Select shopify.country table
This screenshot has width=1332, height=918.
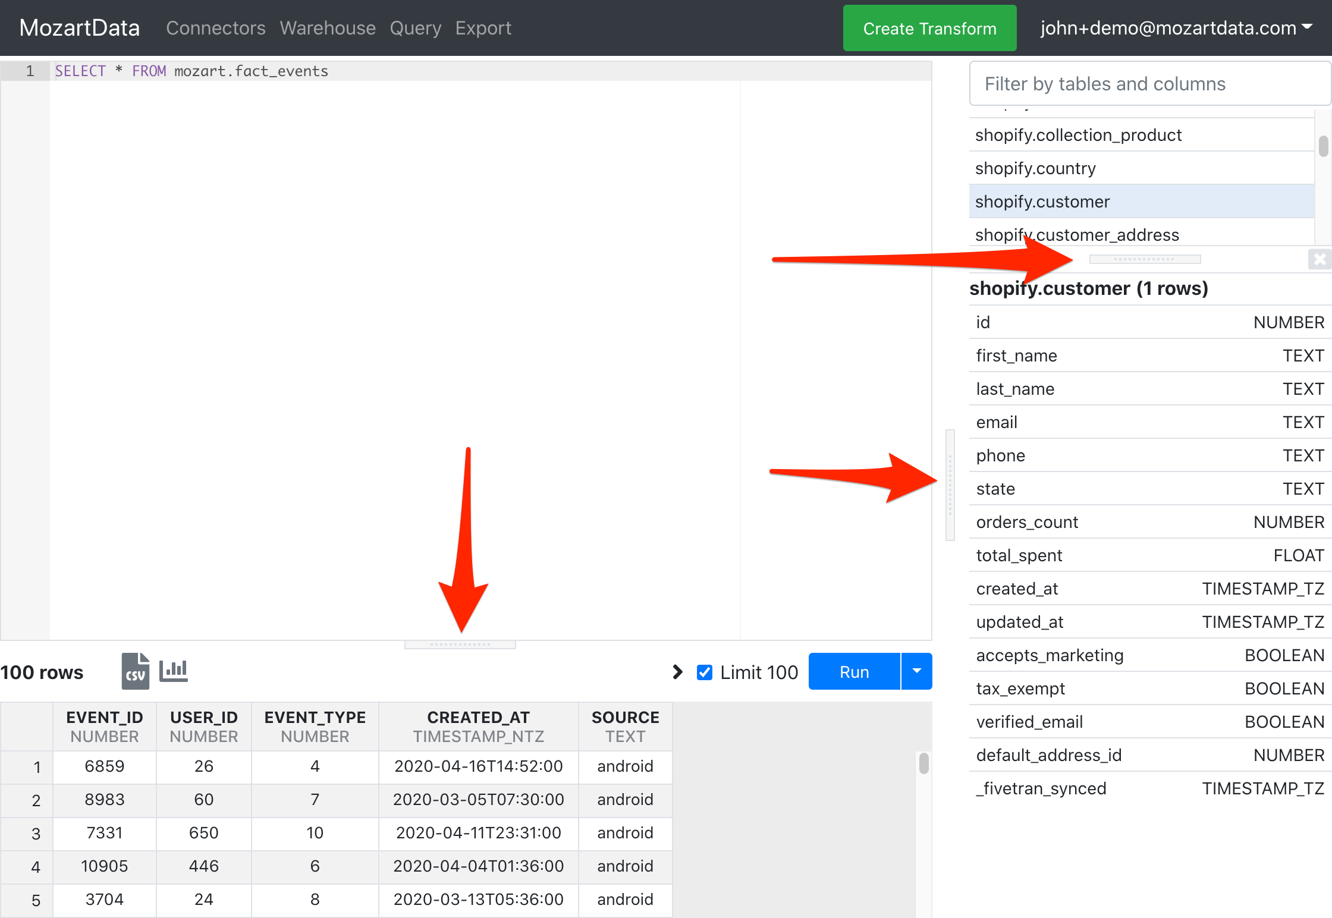pyautogui.click(x=1142, y=168)
